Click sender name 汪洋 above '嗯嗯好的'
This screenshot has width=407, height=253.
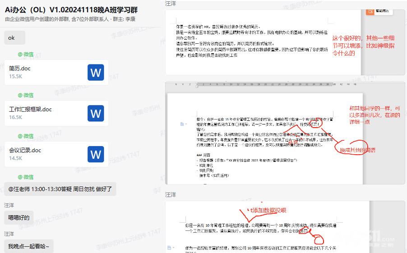point(9,205)
